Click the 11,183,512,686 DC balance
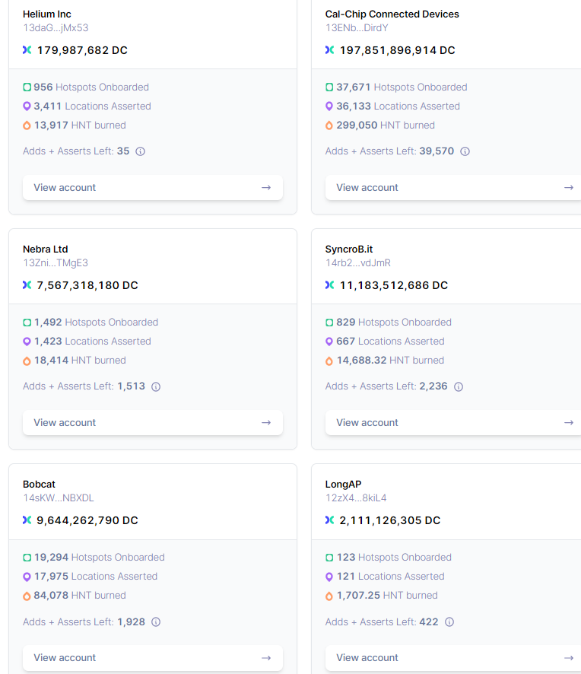The height and width of the screenshot is (674, 581). [394, 285]
